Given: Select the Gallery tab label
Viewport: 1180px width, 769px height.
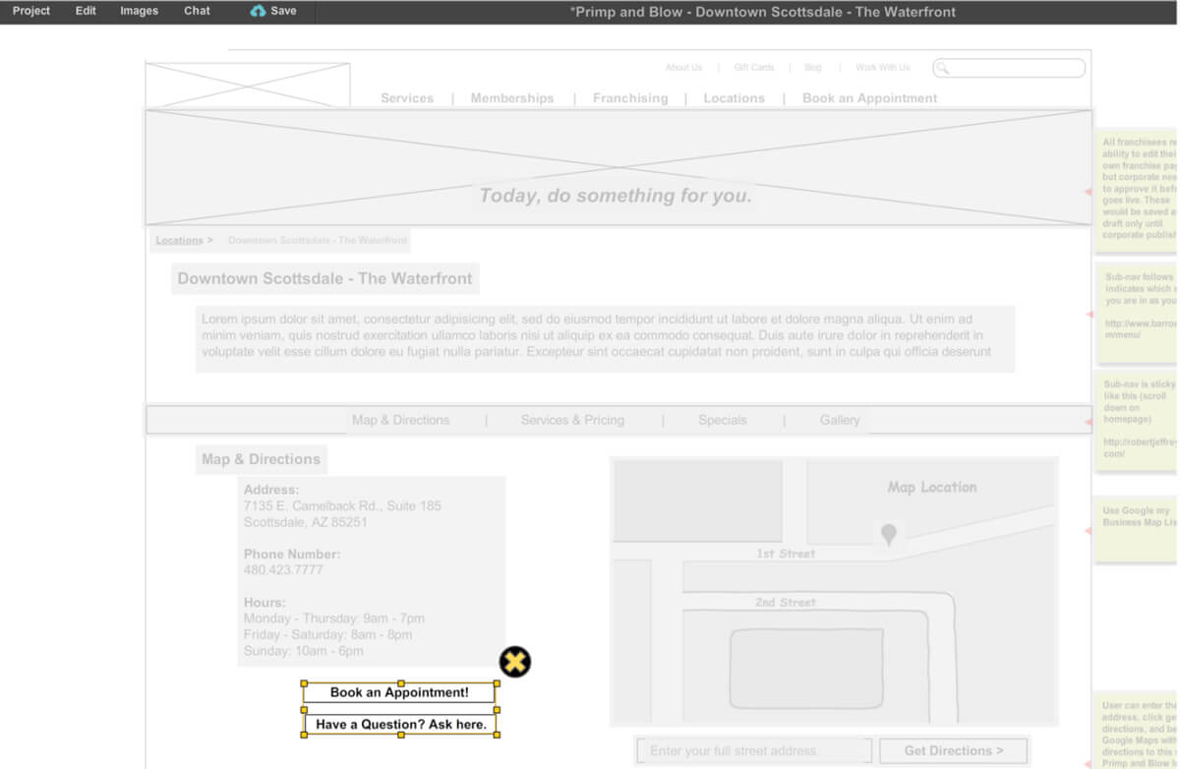Looking at the screenshot, I should (x=840, y=420).
